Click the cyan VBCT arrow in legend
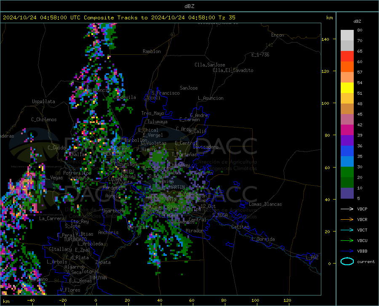Image resolution: width=379 pixels, height=306 pixels. [x=347, y=230]
